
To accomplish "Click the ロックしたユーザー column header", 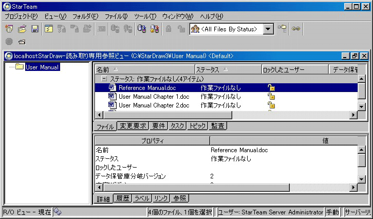I will click(295, 69).
